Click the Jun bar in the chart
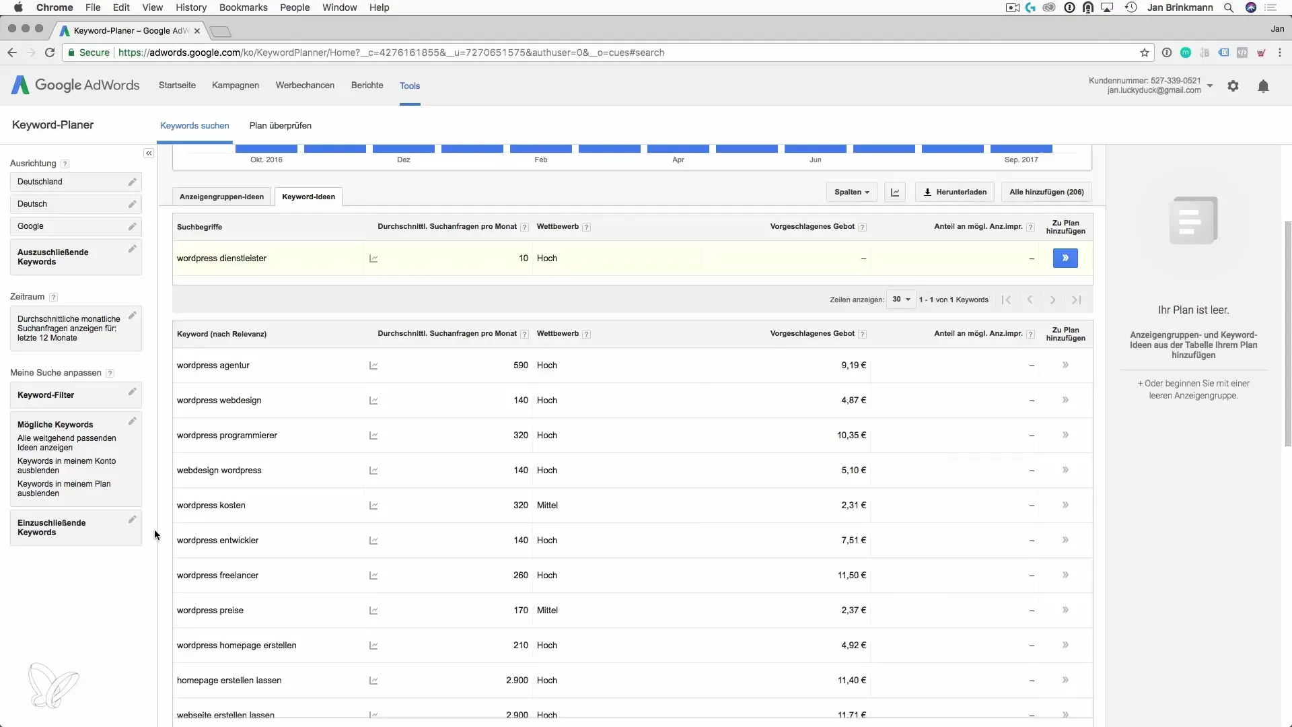The image size is (1292, 727). pos(815,149)
